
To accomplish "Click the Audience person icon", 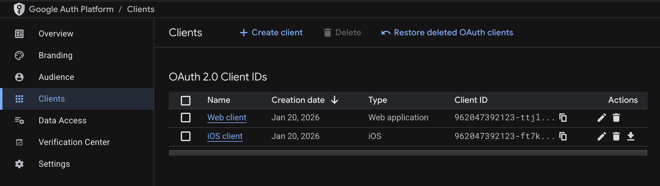I will coord(19,77).
